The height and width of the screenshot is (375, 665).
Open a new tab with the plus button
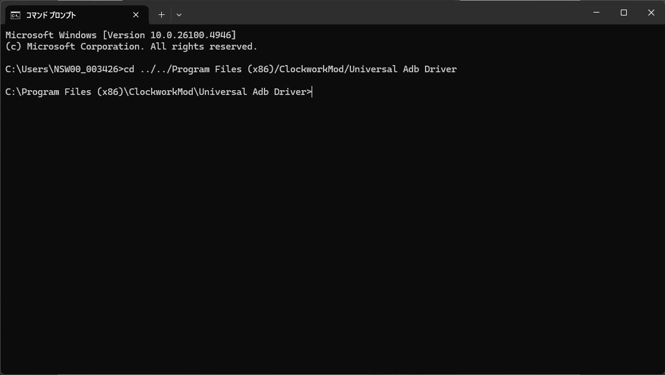161,15
